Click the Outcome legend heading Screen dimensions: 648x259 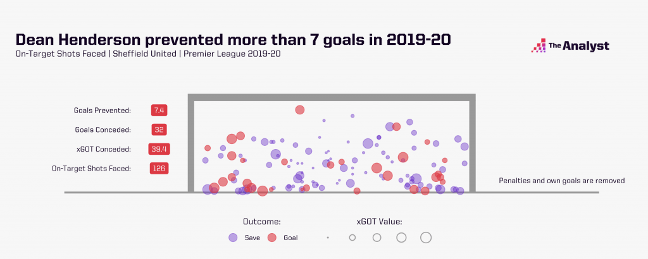tap(261, 222)
